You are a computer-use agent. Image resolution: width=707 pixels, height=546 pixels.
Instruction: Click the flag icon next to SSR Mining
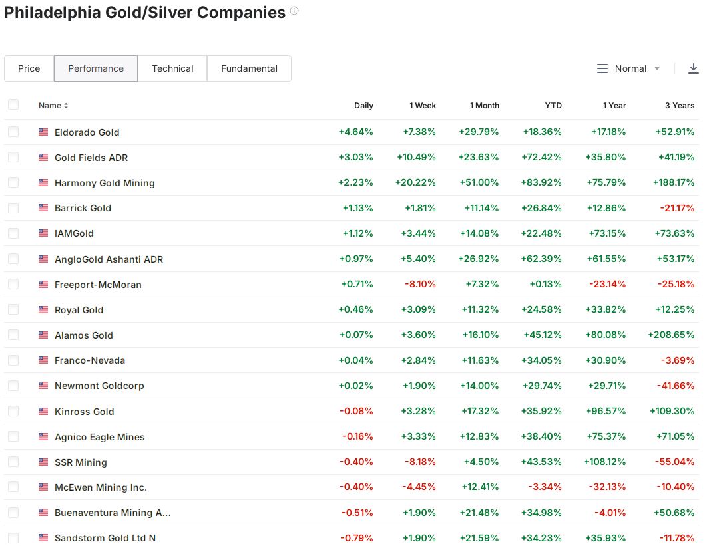[43, 462]
